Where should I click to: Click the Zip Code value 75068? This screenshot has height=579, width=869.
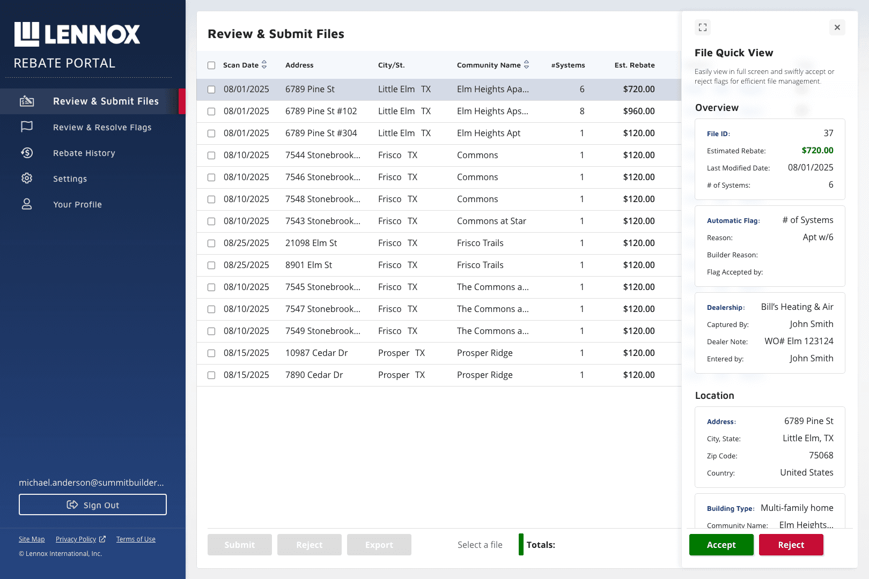coord(821,455)
